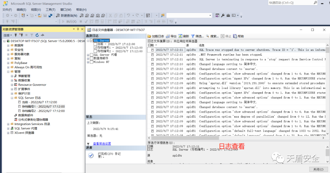Open the 视图(V) menu

(x=36, y=9)
